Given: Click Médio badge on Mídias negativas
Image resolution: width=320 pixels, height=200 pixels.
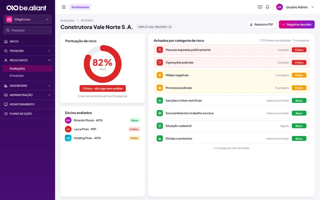Looking at the screenshot, I should point(299,75).
